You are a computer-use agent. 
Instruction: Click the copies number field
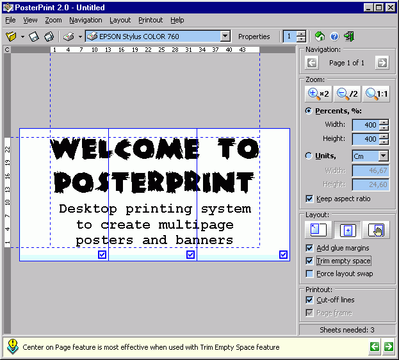point(290,37)
